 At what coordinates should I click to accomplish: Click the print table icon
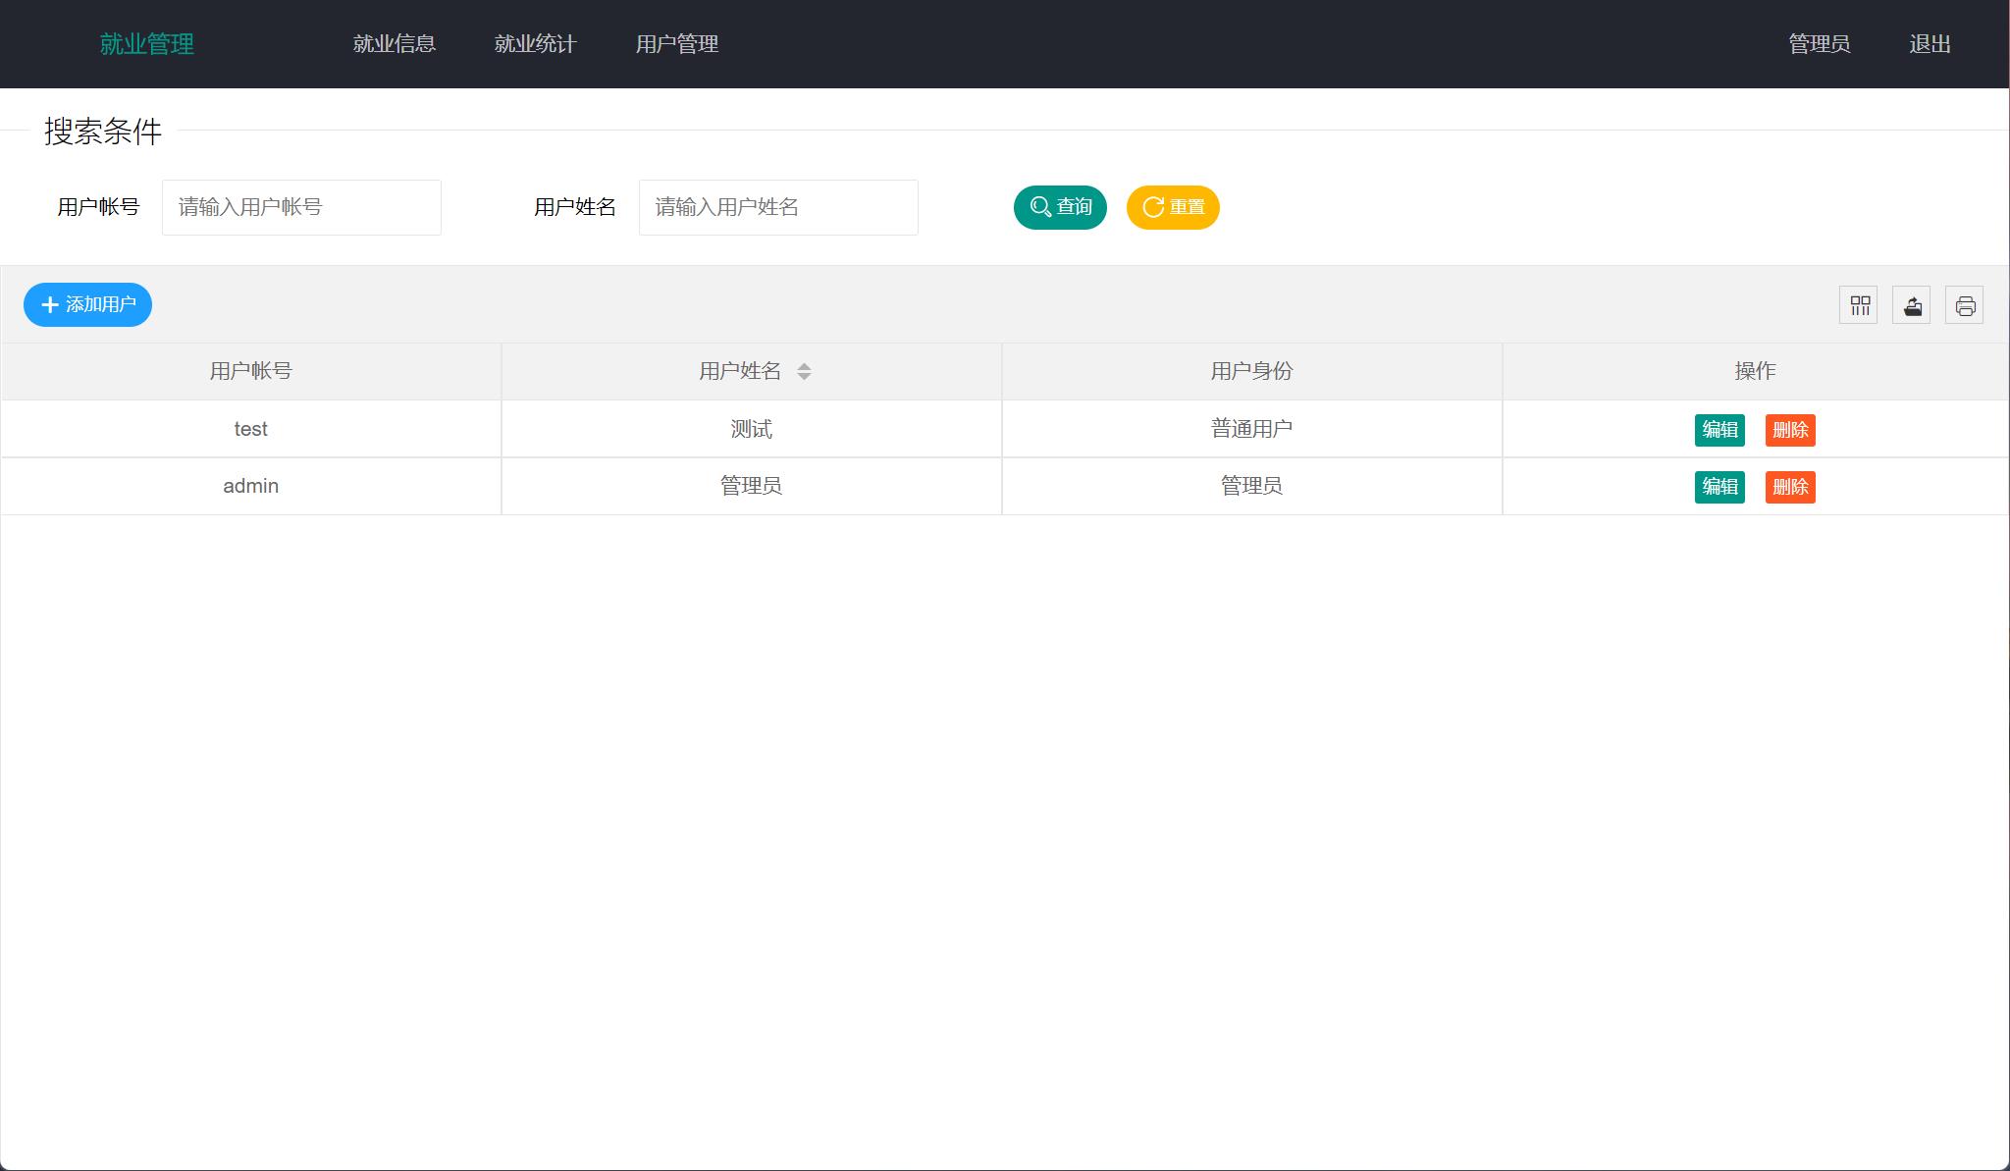pos(1965,304)
